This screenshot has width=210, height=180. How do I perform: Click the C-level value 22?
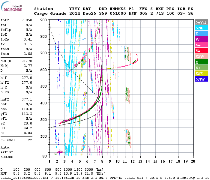(x=30, y=140)
